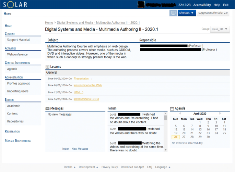Click the Lessons section icon

point(47,66)
